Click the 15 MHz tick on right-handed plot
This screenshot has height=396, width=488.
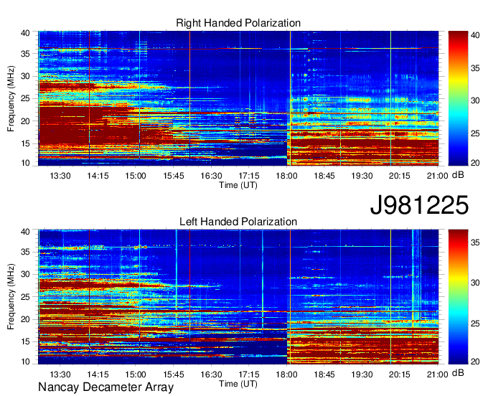tap(25, 143)
